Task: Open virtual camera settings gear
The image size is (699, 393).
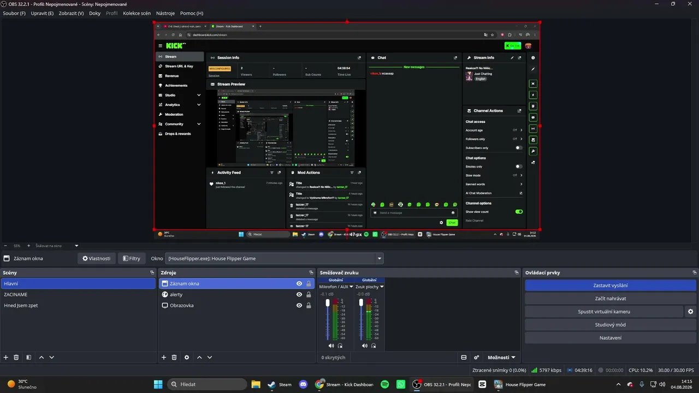Action: click(x=691, y=312)
